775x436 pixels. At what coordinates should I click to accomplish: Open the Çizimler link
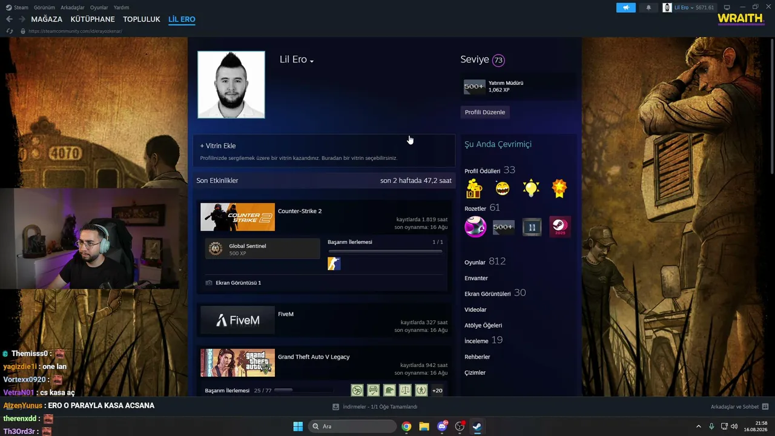coord(475,372)
